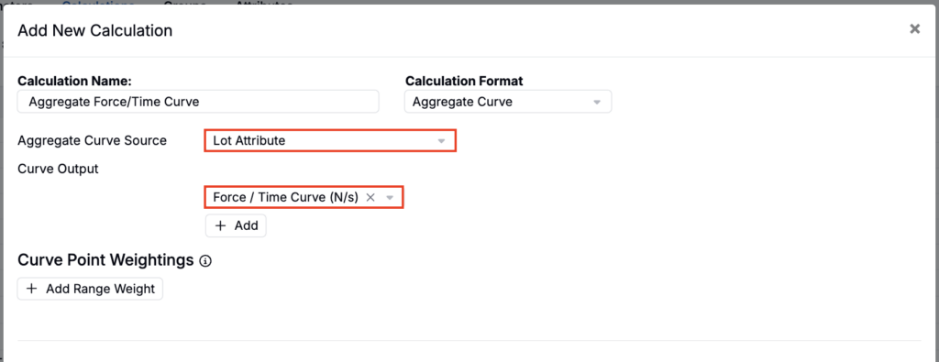Clear Force / Time Curve selection with X icon

point(370,197)
